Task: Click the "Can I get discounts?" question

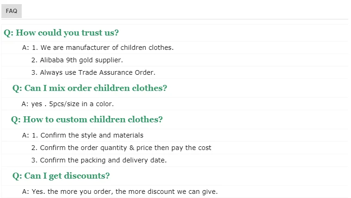Action: click(67, 176)
